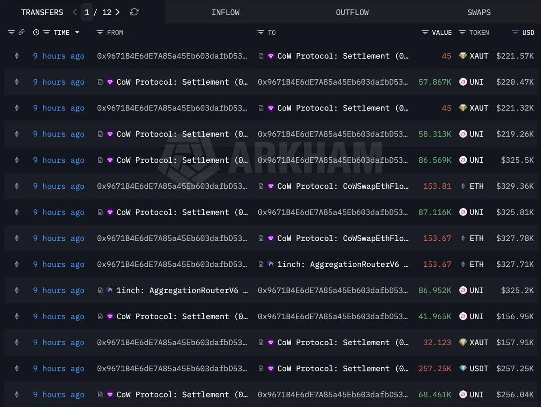
Task: Switch to the SWAPS tab
Action: coord(479,12)
